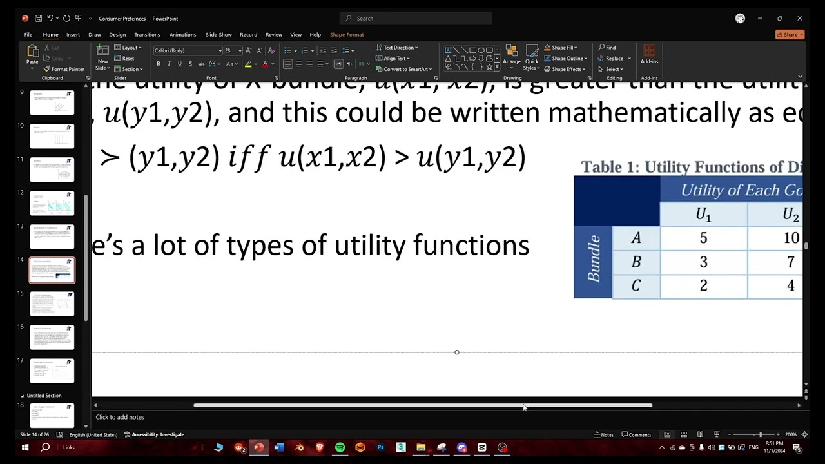Open Convert to SmartArt
The image size is (825, 464).
[402, 69]
